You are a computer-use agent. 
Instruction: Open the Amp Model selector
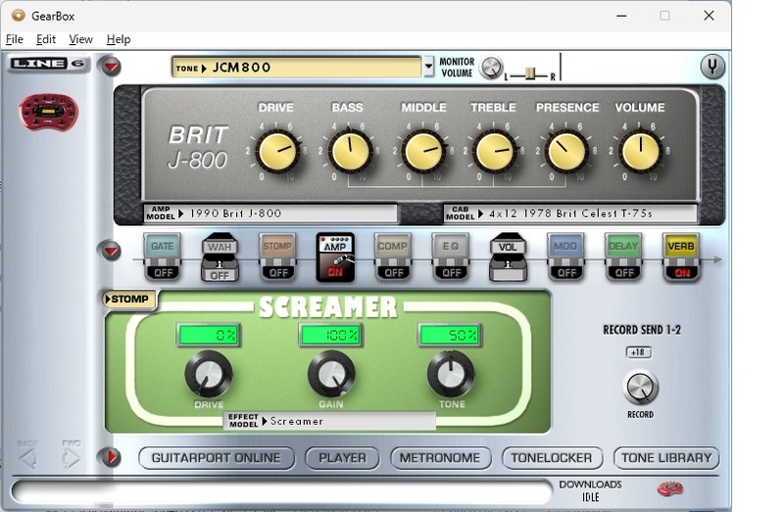point(271,213)
